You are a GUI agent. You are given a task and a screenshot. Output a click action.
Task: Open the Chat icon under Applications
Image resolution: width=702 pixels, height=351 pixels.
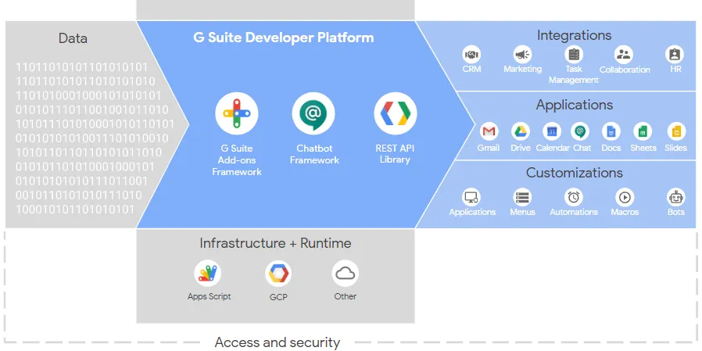tap(580, 131)
